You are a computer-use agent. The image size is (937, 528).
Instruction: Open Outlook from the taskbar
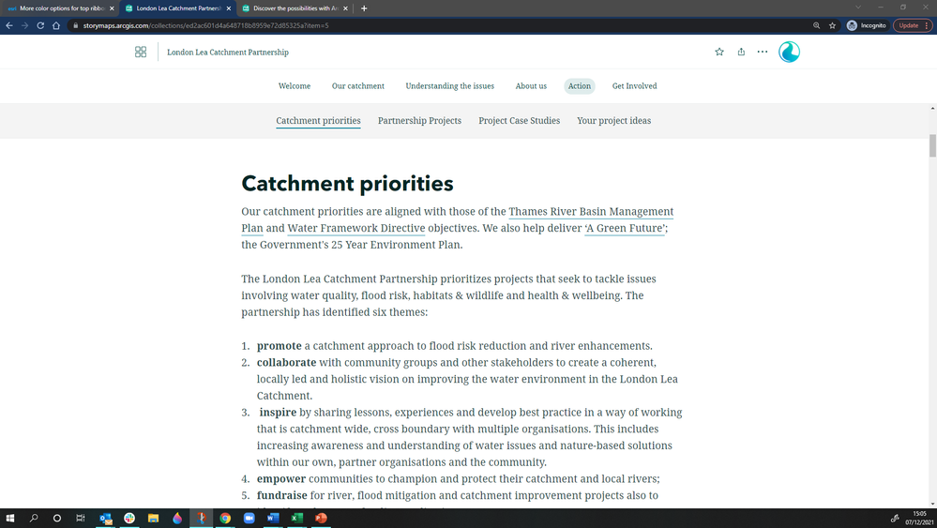coord(106,518)
